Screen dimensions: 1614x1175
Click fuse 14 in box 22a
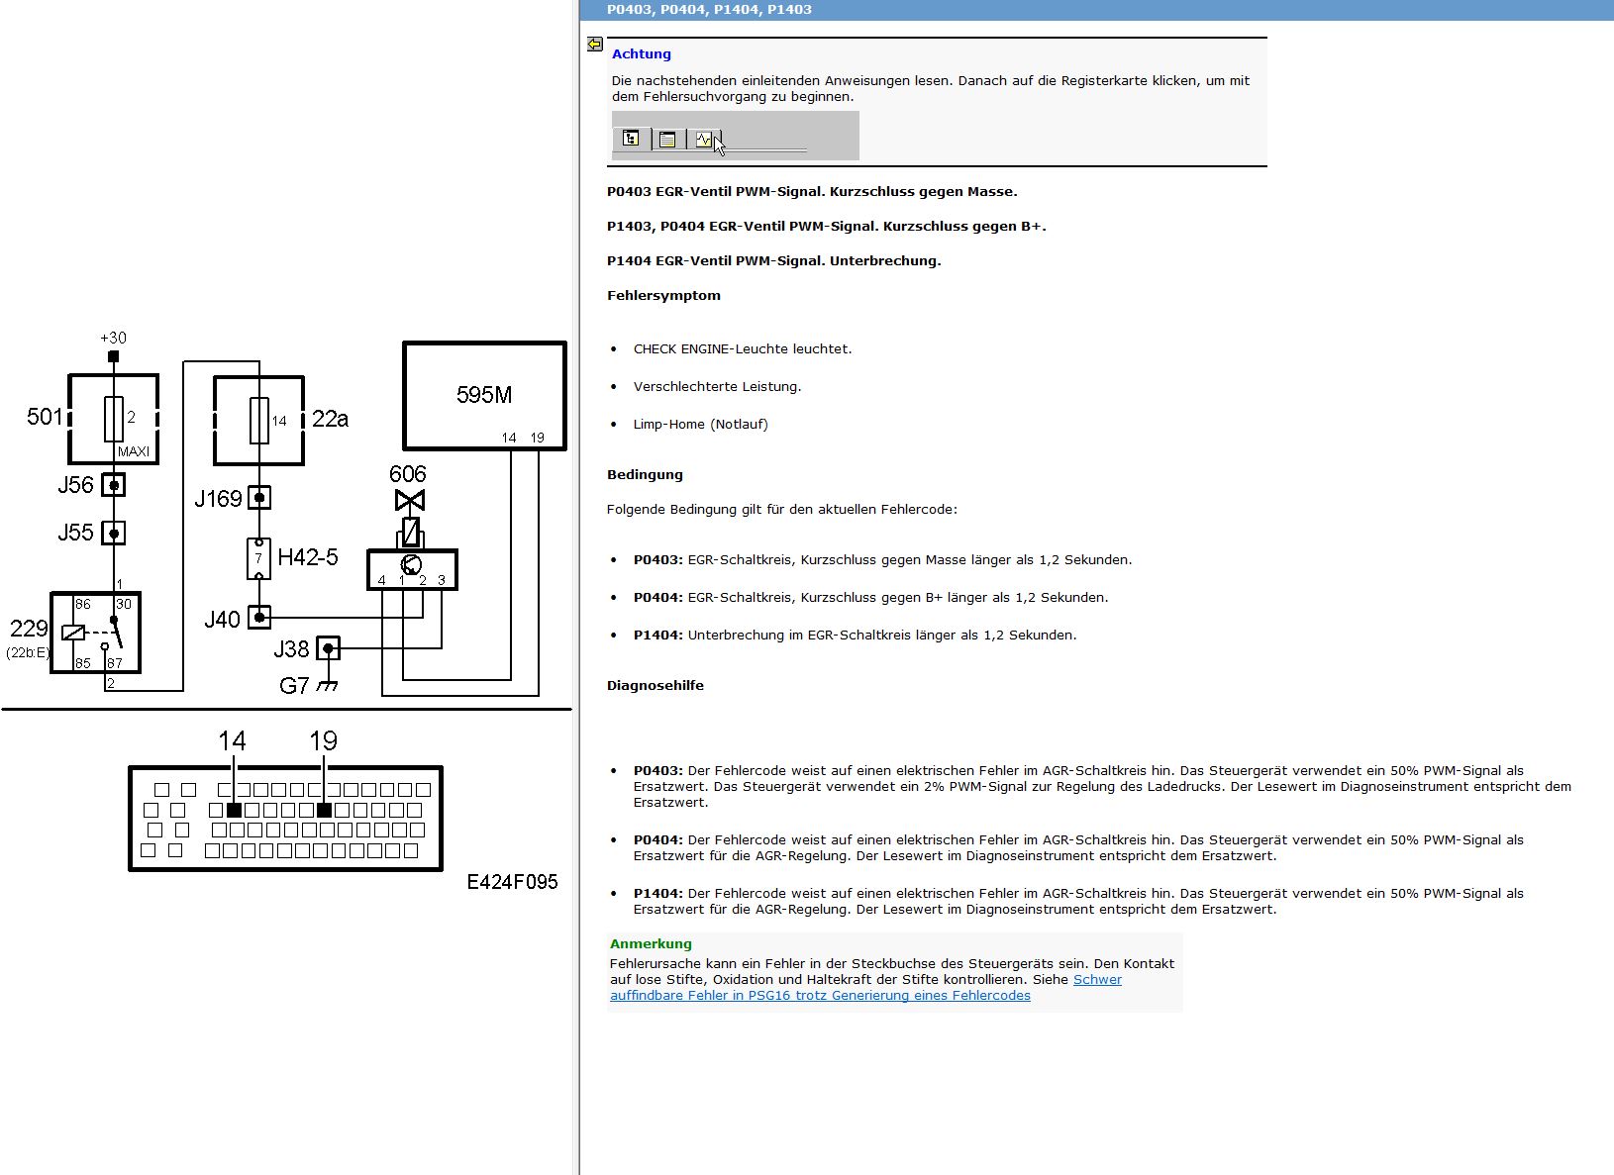coord(259,421)
